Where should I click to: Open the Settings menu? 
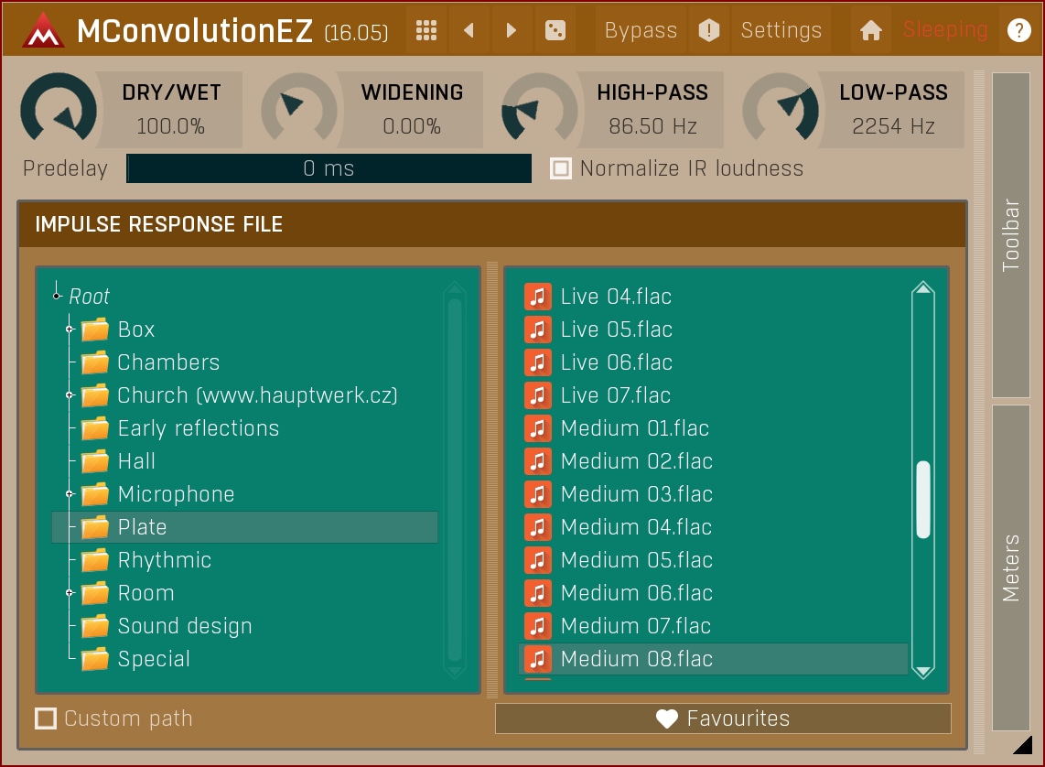point(781,30)
